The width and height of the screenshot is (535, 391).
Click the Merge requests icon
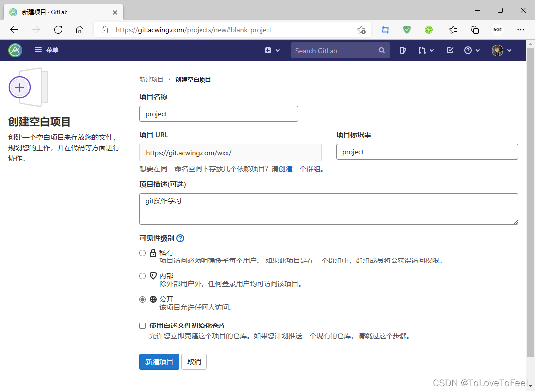click(x=422, y=50)
